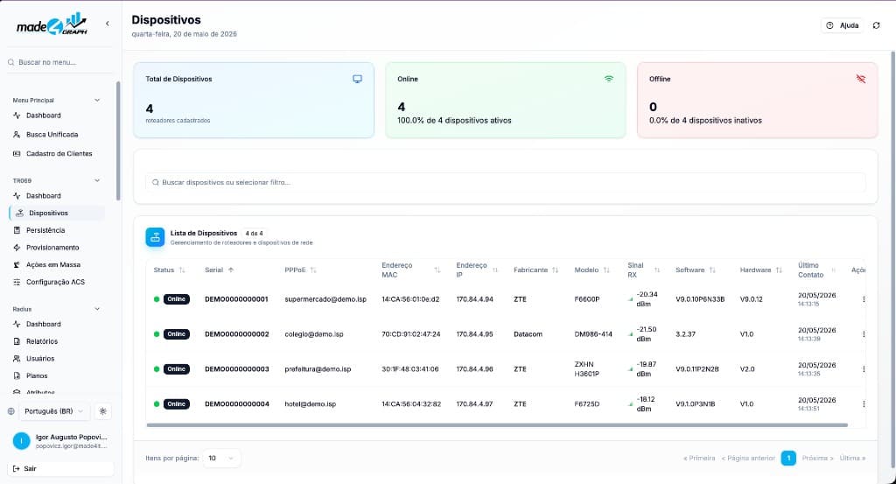Open Configuração ACS menu item
This screenshot has width=896, height=484.
click(57, 282)
